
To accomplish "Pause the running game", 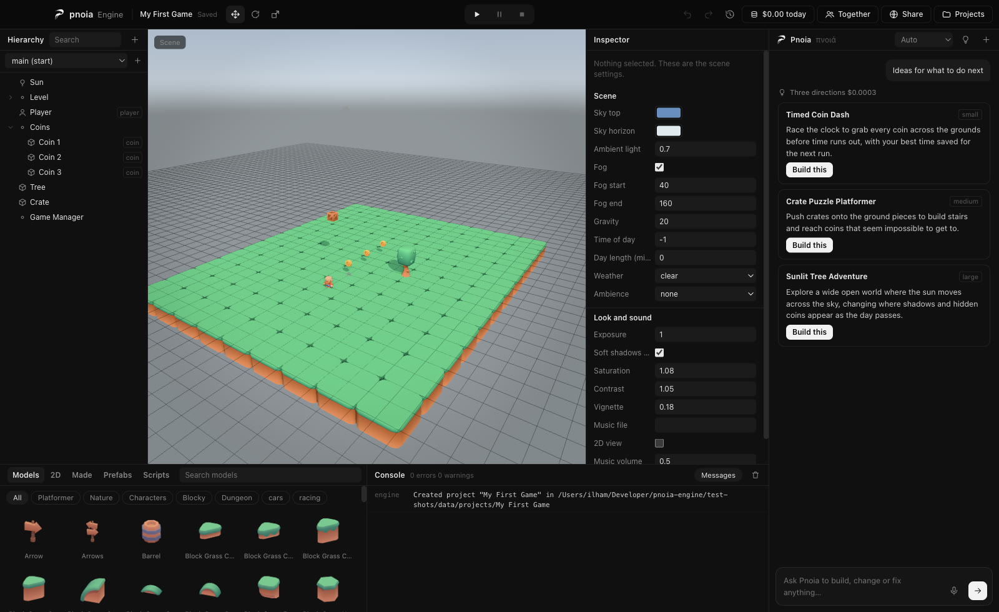I will 499,14.
